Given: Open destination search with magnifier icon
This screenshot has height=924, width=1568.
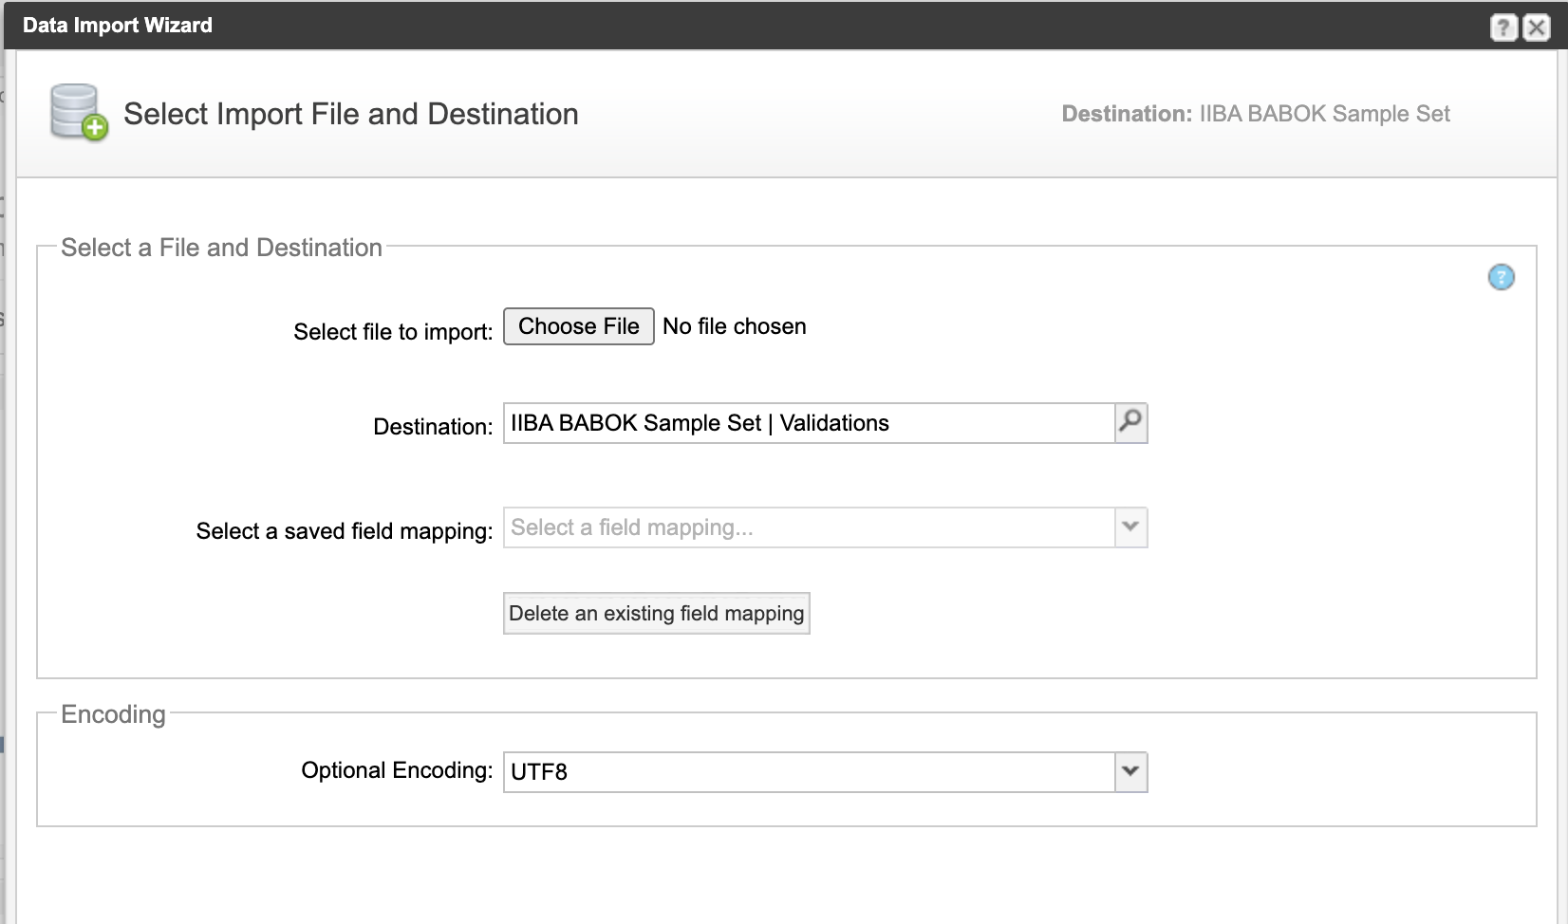Looking at the screenshot, I should pos(1130,423).
